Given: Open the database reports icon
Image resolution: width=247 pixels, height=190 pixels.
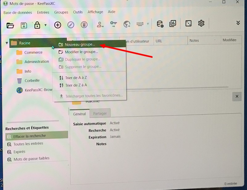Looking at the screenshot, I should (173, 24).
